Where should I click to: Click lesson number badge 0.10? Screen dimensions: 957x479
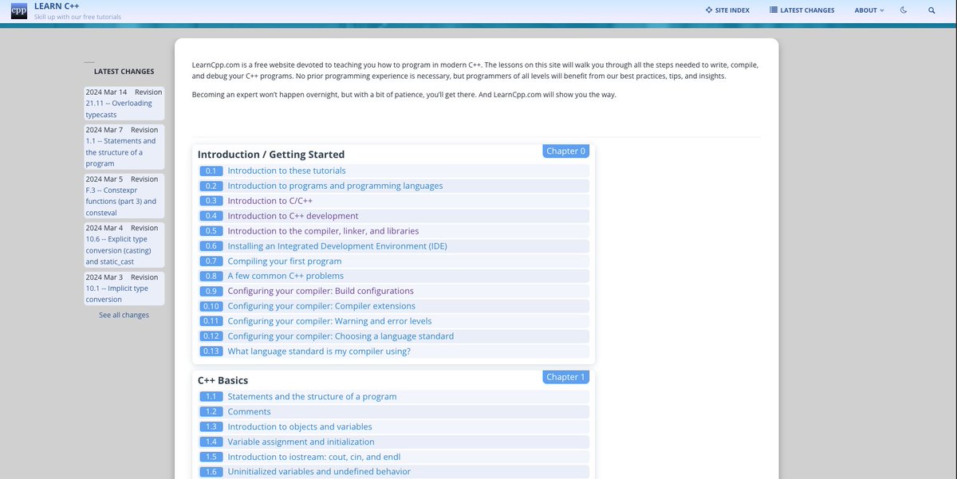(x=211, y=306)
